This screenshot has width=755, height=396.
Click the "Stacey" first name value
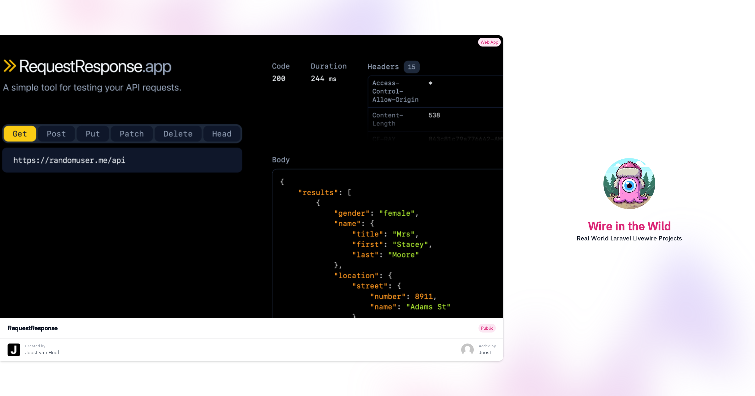pos(410,245)
